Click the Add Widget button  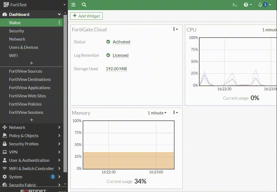tap(86, 16)
